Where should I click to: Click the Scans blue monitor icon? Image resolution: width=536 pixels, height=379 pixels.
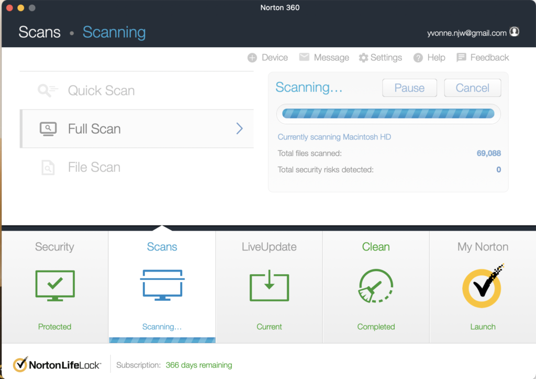[162, 285]
